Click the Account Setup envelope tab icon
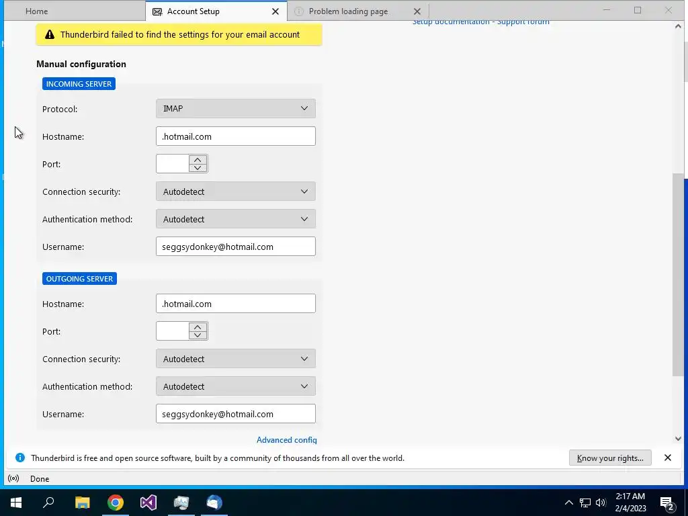 [x=157, y=12]
